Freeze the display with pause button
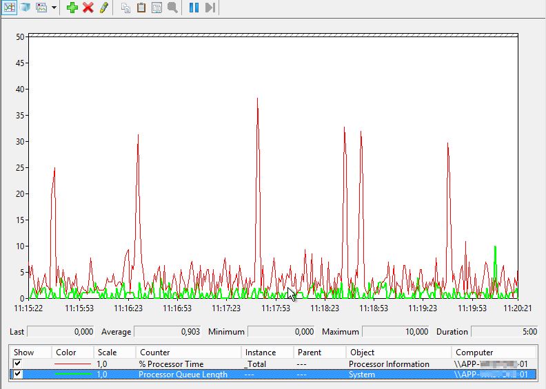Image resolution: width=546 pixels, height=389 pixels. point(194,8)
